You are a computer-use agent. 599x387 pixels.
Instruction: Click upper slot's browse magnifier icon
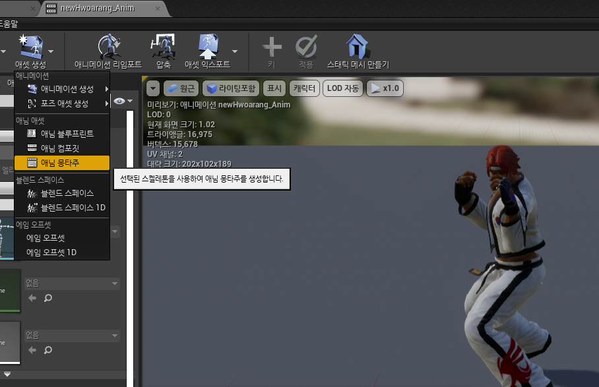point(47,298)
